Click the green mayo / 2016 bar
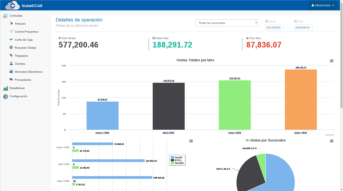This screenshot has width=343, height=191. coord(235,105)
